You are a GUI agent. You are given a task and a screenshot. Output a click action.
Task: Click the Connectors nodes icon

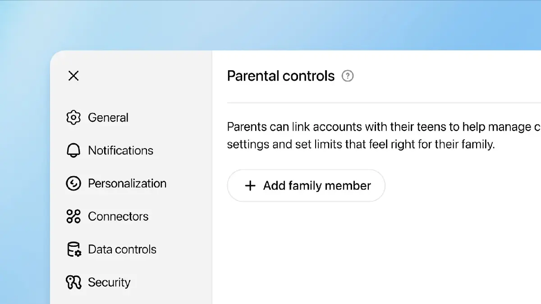[x=73, y=216]
